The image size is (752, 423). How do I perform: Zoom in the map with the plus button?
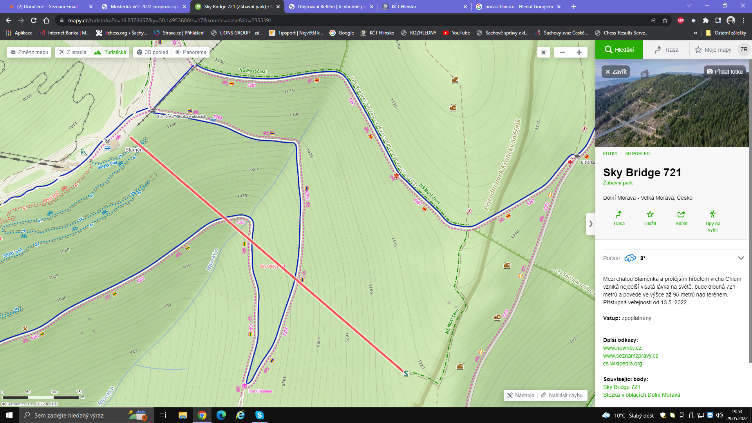coord(579,52)
